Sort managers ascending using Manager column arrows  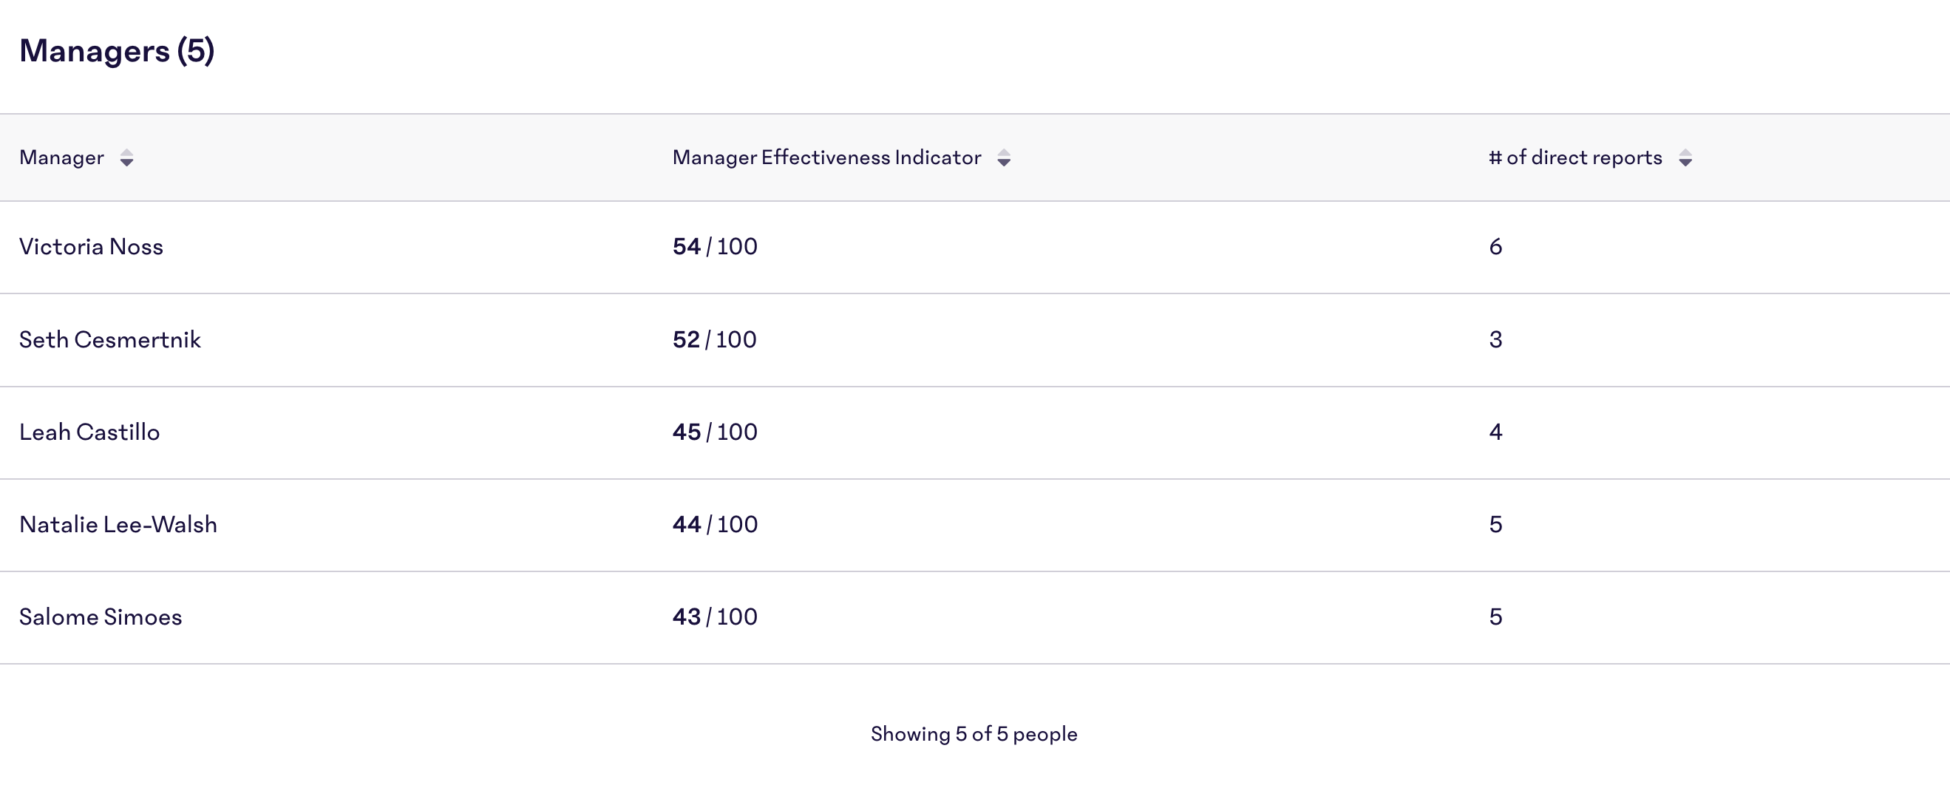point(127,159)
